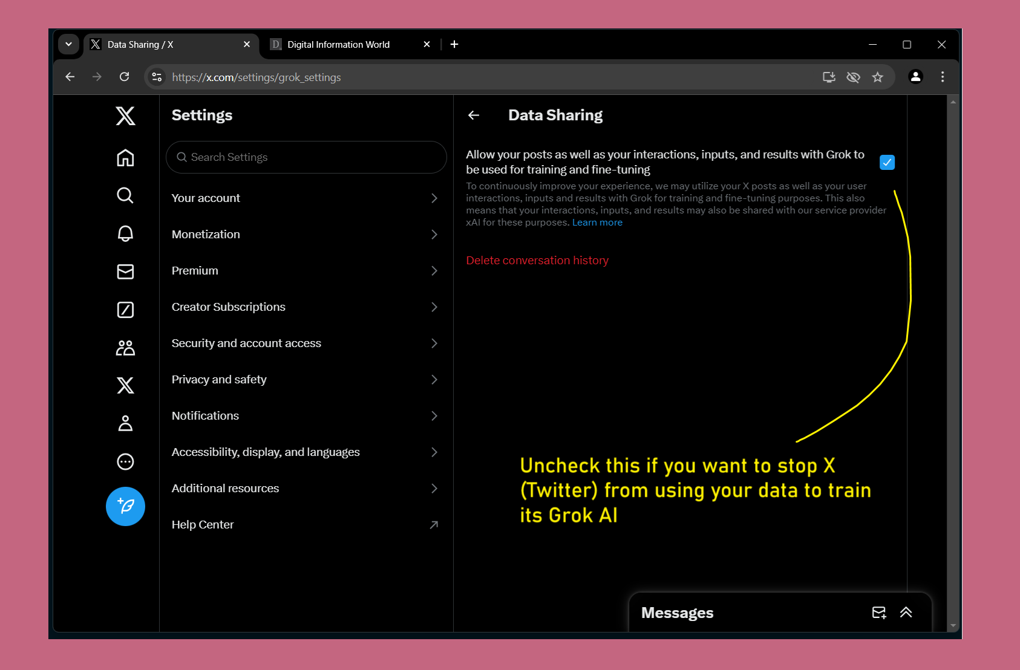Open Communities people icon in sidebar
1020x670 pixels.
[125, 348]
